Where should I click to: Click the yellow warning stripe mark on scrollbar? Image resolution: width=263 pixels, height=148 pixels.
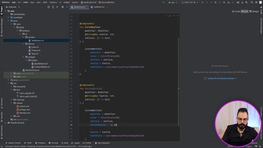[x=179, y=88]
